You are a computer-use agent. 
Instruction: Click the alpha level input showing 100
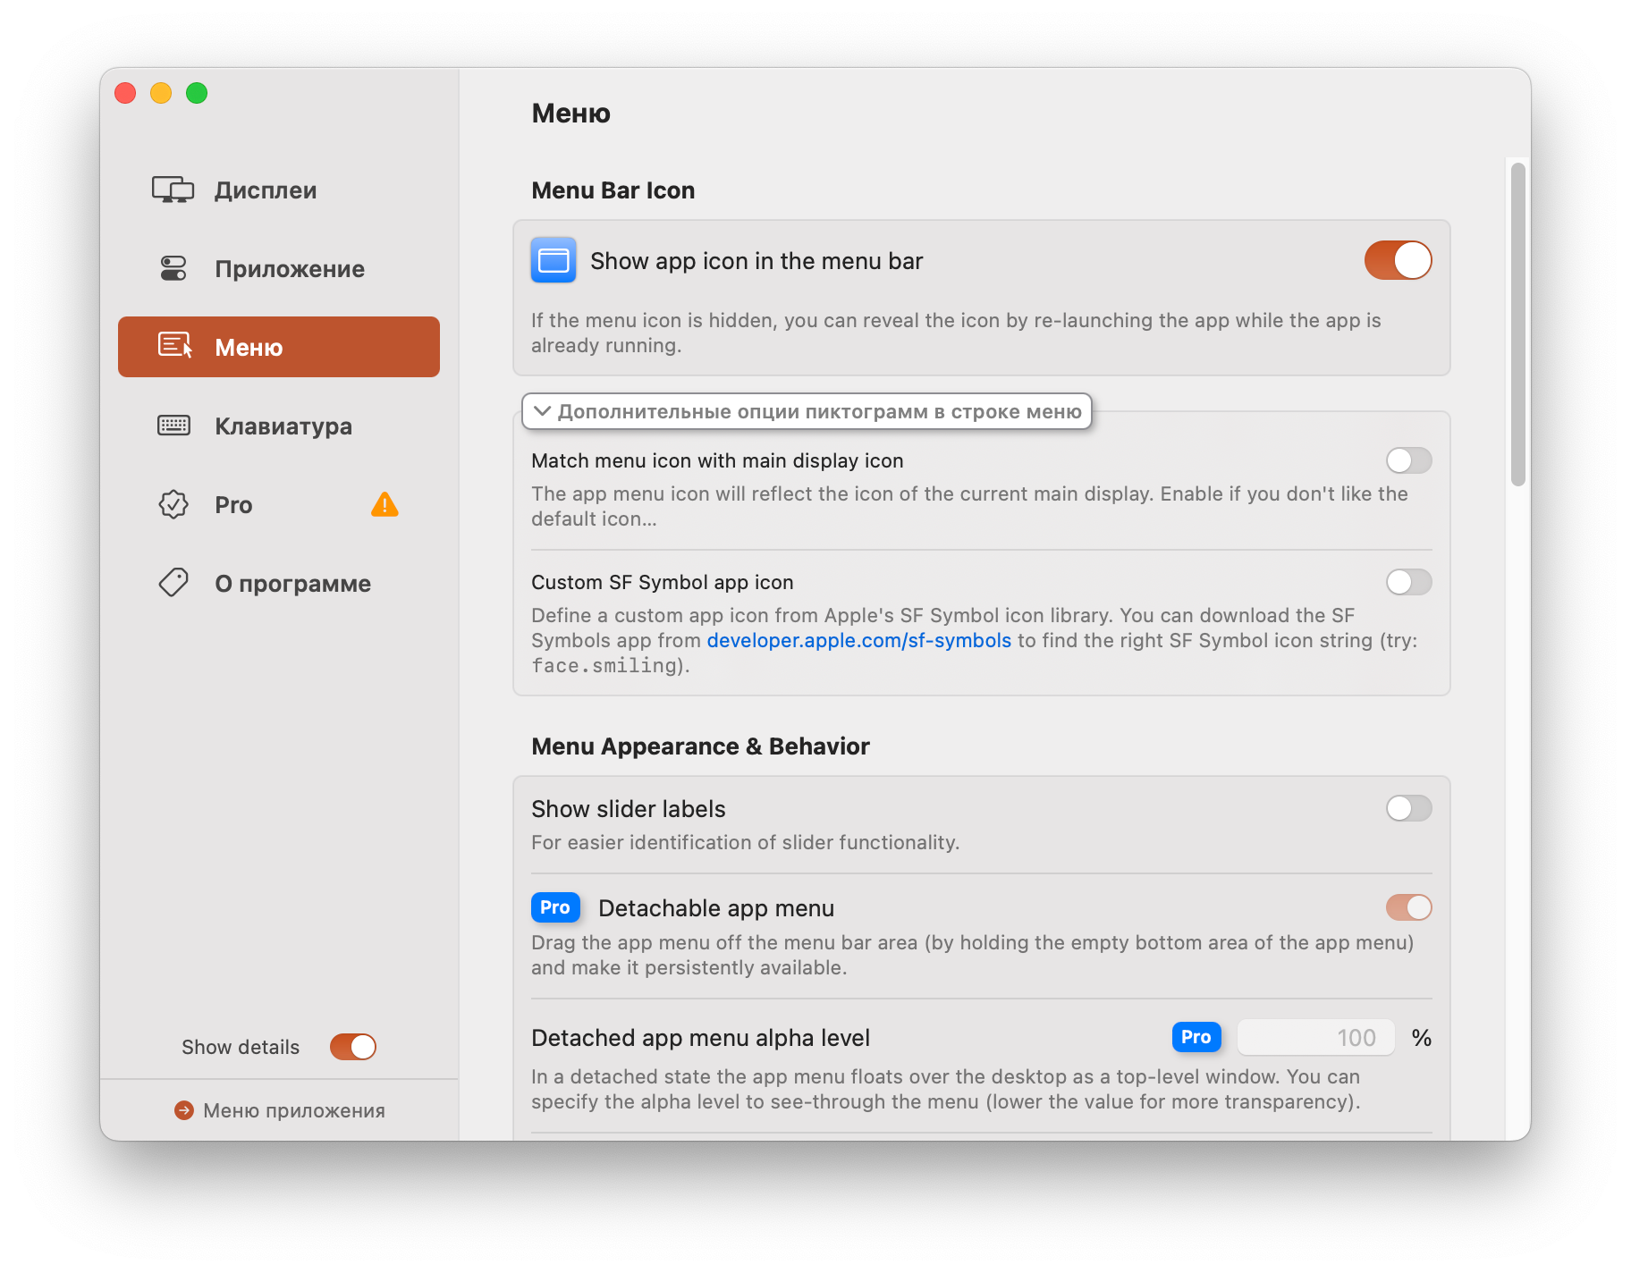click(1315, 1037)
